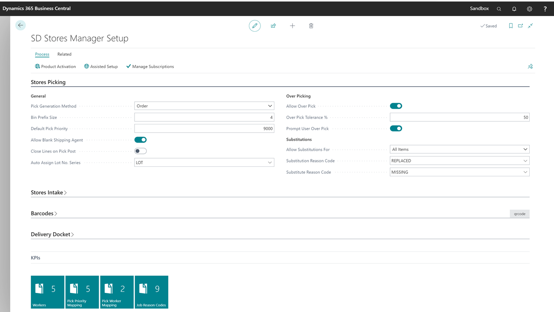Open the page in a new window icon
Image resolution: width=554 pixels, height=312 pixels.
(x=520, y=26)
